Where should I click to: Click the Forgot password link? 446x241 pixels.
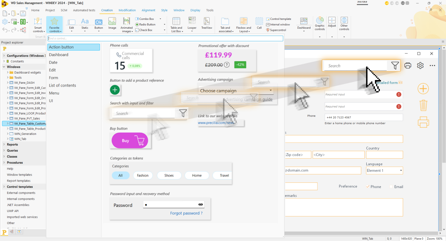186,213
